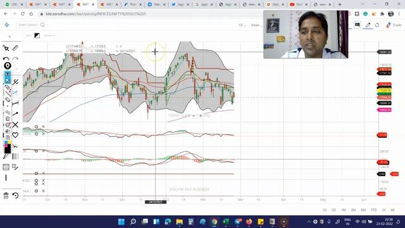405x228 pixels.
Task: Click the fill color swatch in drawing options
Action: coord(37,35)
